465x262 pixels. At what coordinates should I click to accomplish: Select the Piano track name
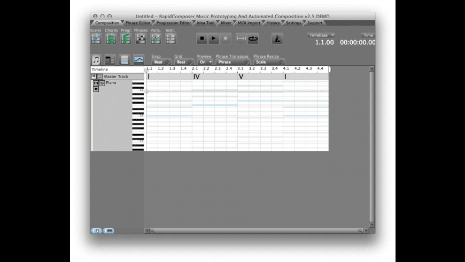click(111, 83)
